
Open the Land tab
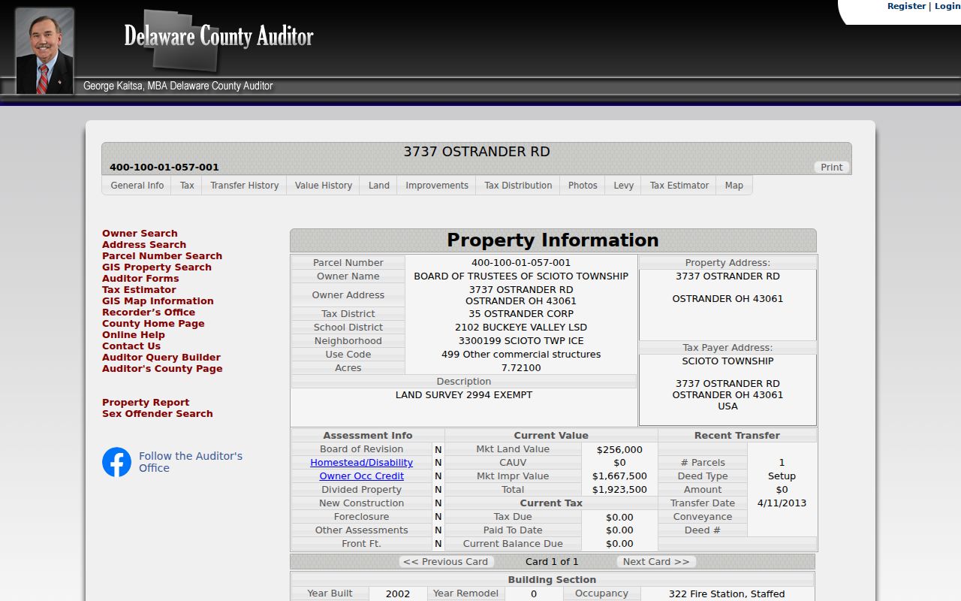tap(379, 186)
